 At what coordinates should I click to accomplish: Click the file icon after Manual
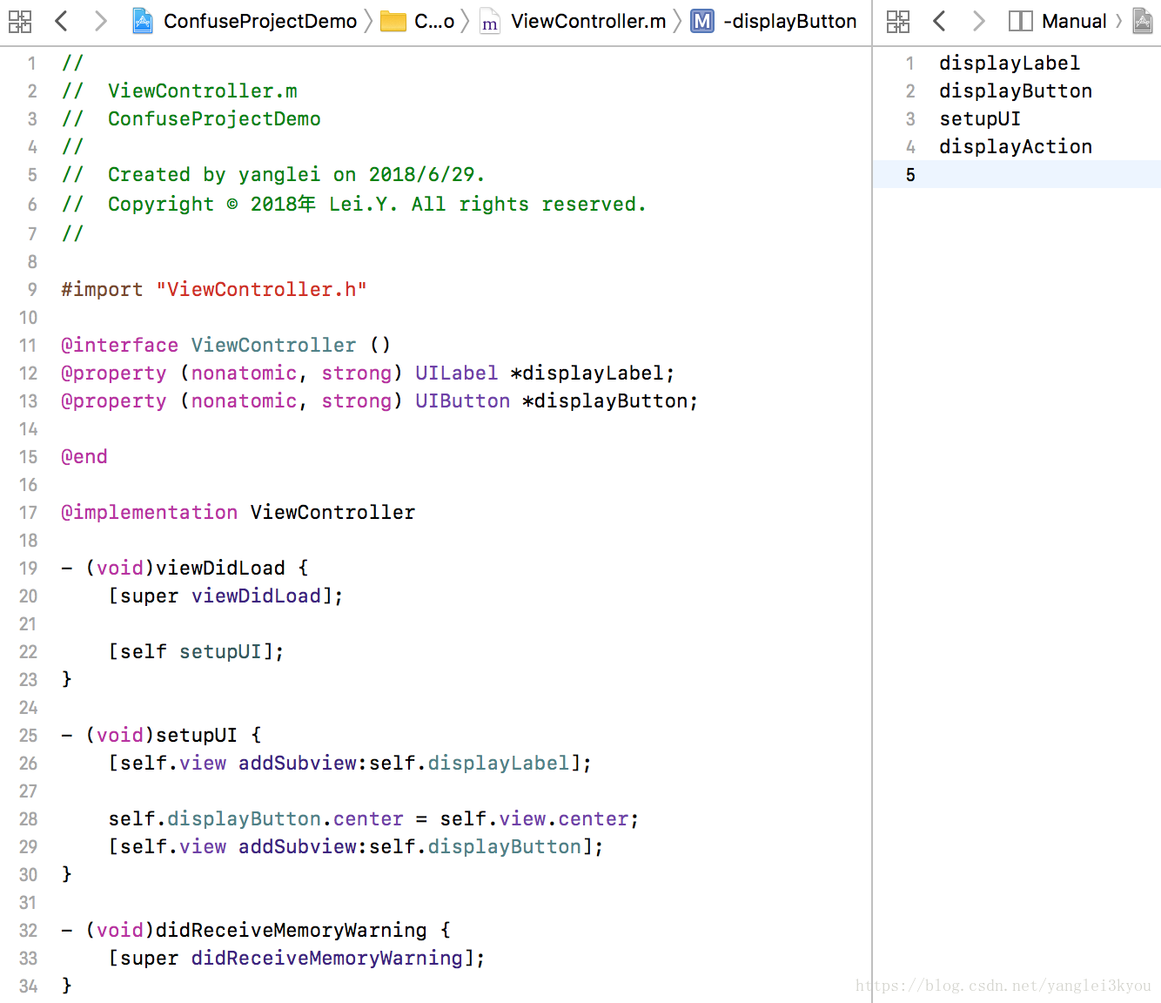pos(1143,21)
